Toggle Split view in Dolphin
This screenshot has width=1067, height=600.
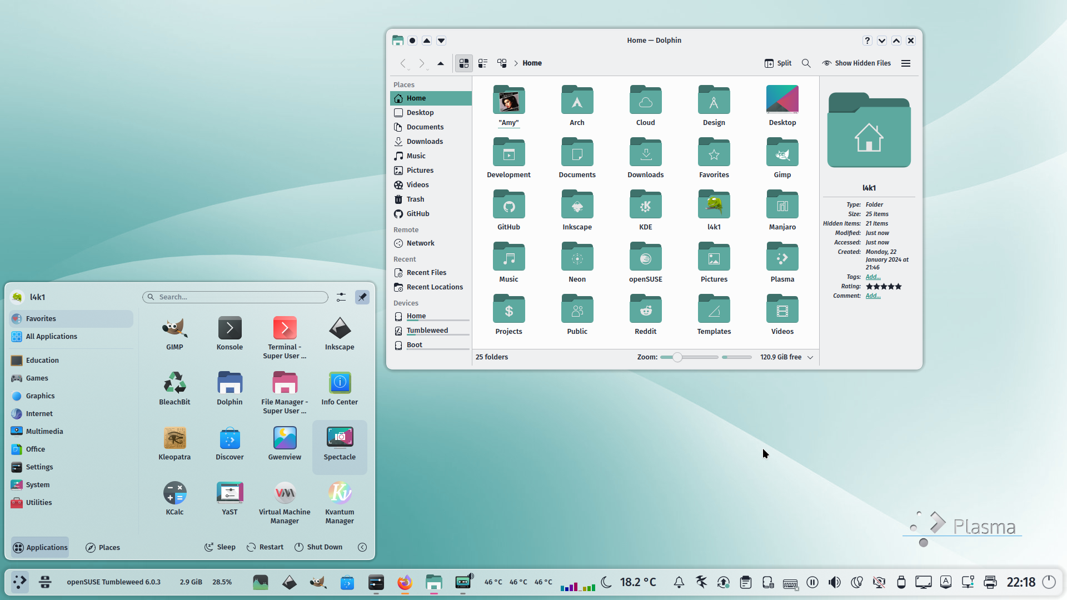click(x=778, y=63)
